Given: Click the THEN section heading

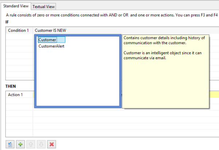Looking at the screenshot, I should pyautogui.click(x=11, y=86).
